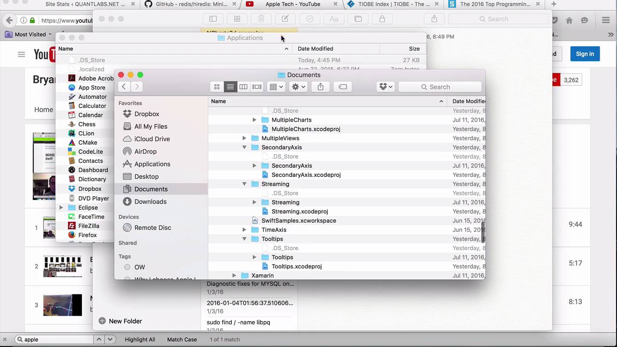Screen dimensions: 617x347
Task: Open a new browser tab
Action: (554, 4)
